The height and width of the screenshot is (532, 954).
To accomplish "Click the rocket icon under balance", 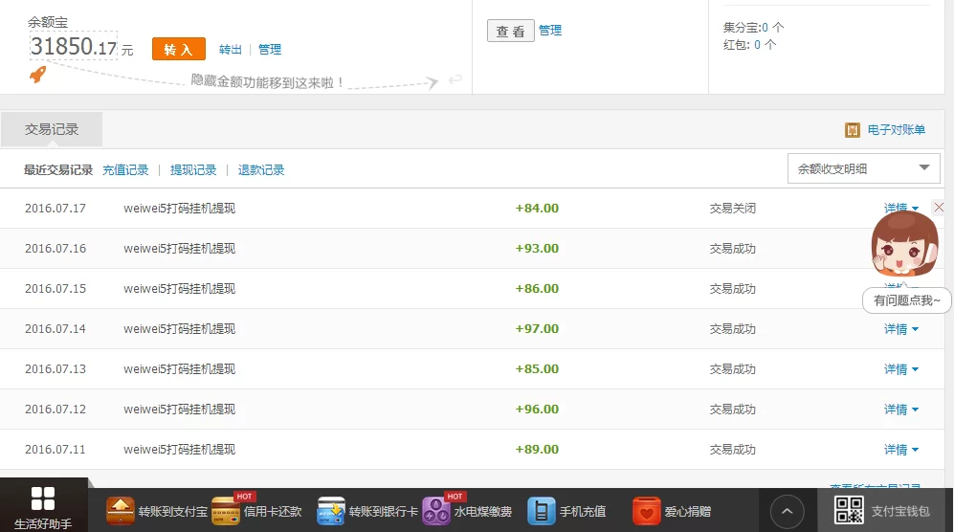I will point(37,74).
